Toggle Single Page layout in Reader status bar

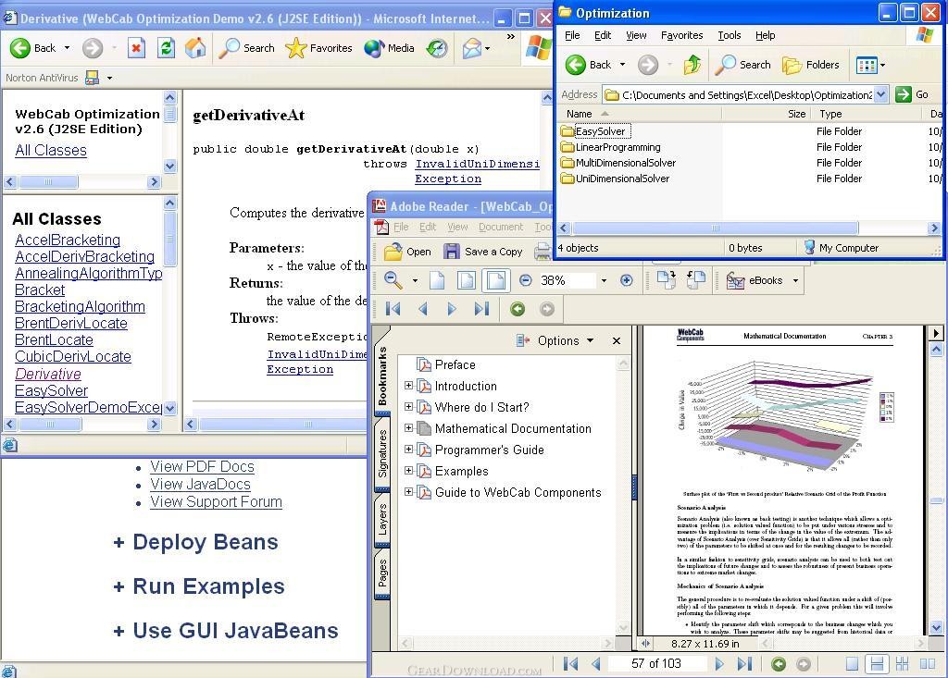[x=852, y=663]
